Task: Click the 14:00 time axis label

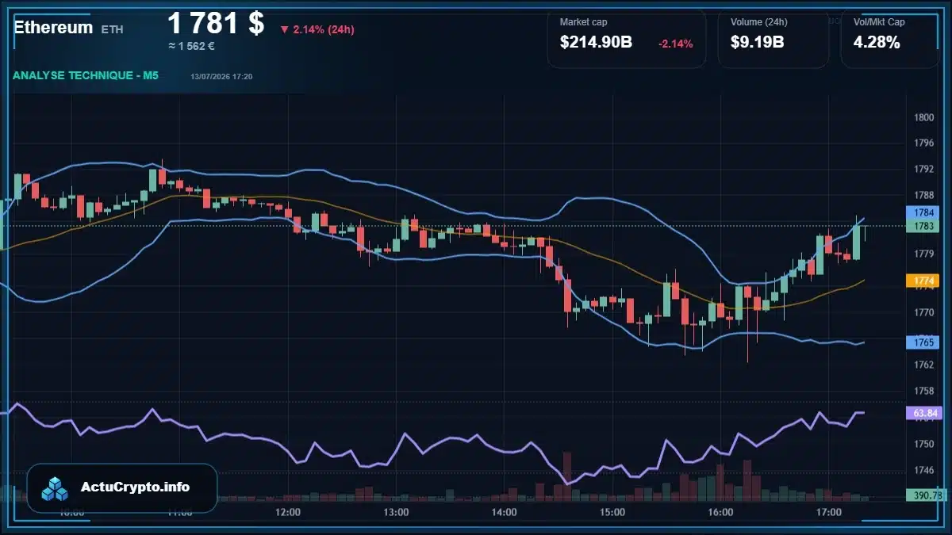Action: 505,513
